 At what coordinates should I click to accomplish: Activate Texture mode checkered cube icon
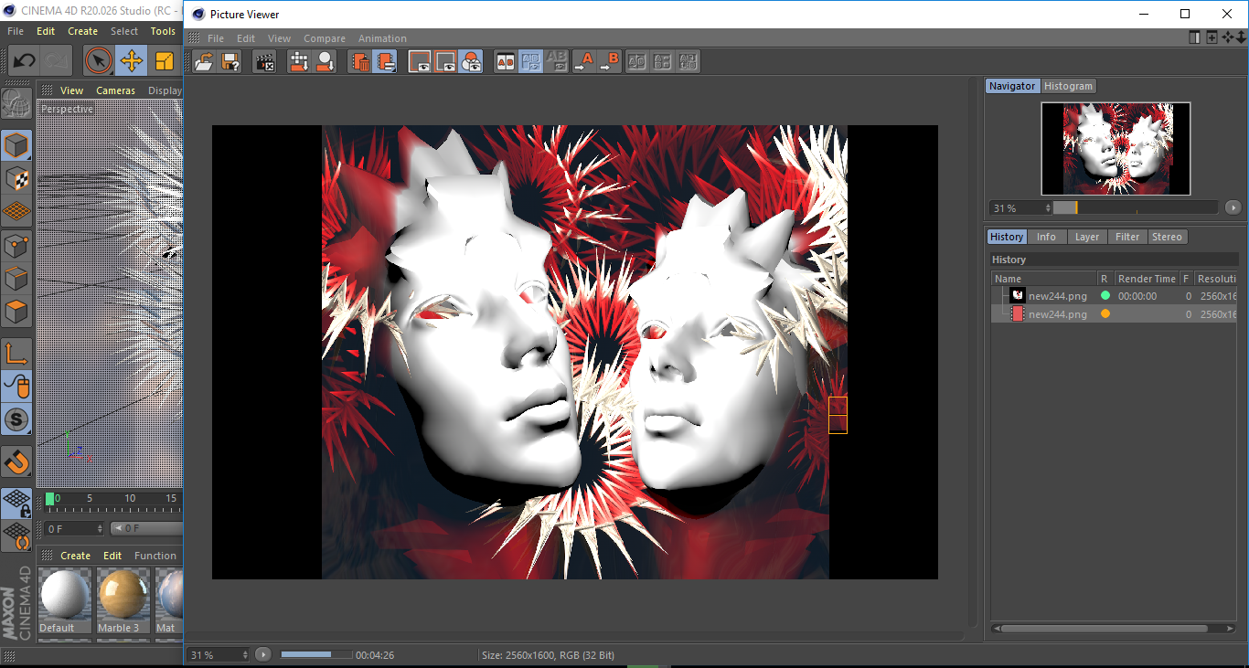[x=16, y=178]
